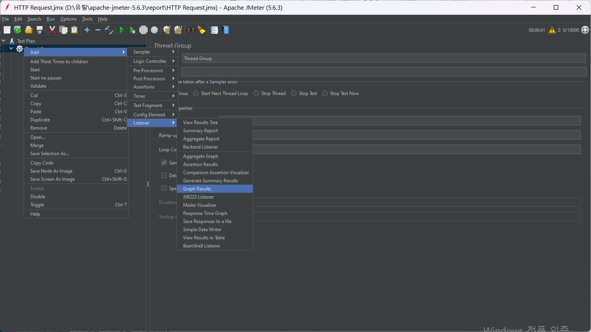Click the Search binoculars icon
The width and height of the screenshot is (591, 332).
coord(191,30)
